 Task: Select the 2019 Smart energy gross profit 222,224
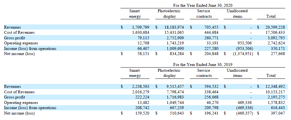142,97
